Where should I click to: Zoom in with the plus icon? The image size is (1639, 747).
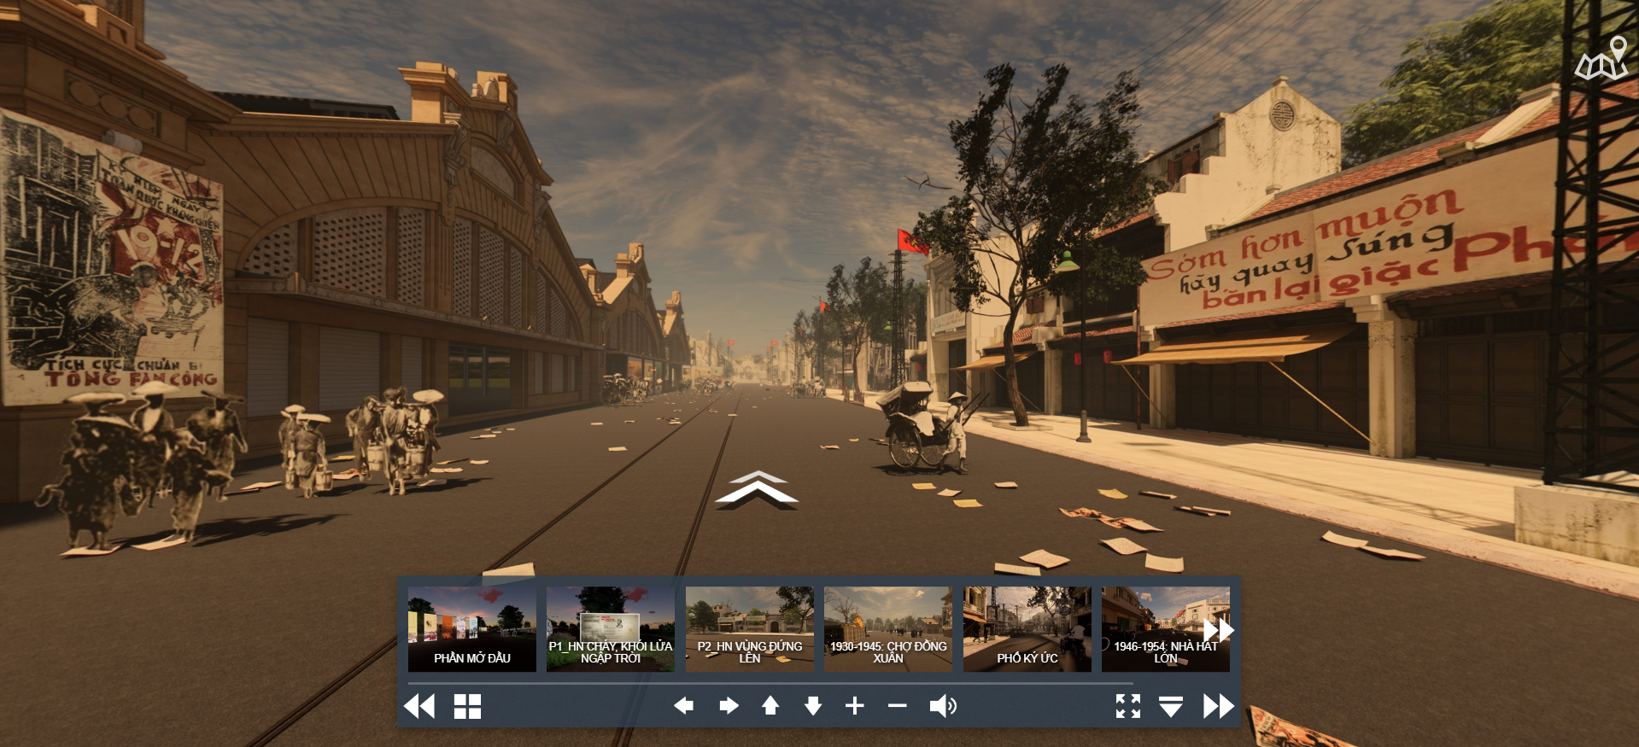pos(855,706)
